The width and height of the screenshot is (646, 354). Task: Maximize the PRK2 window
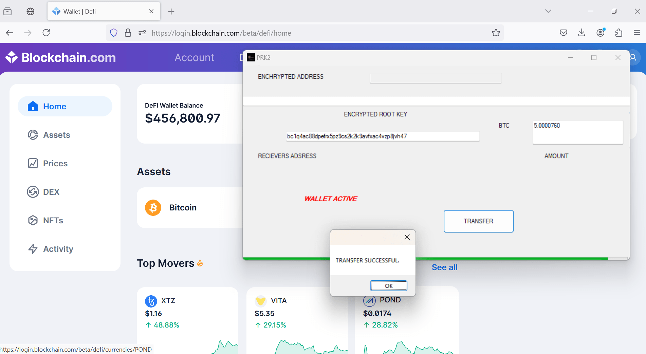tap(594, 58)
